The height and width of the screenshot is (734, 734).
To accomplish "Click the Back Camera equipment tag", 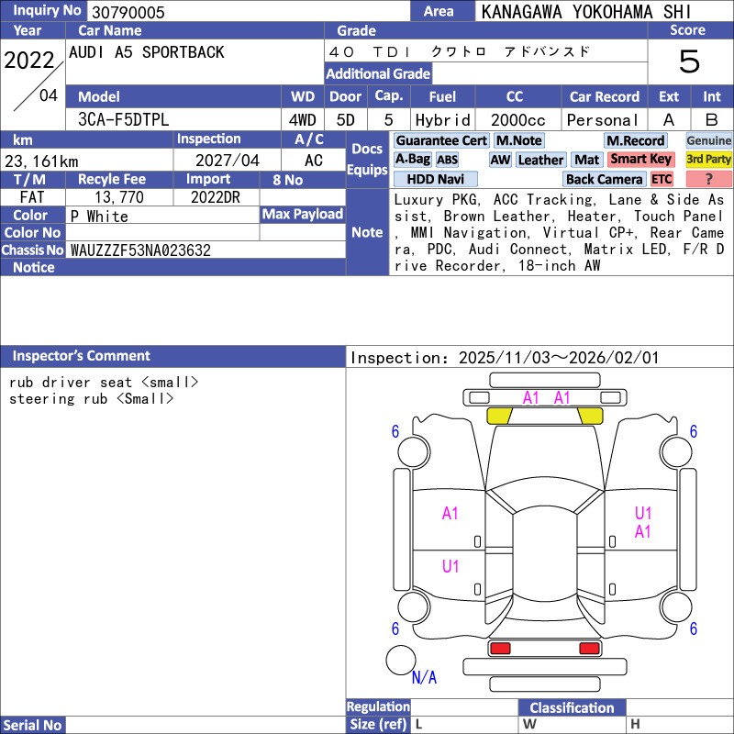I will point(604,179).
